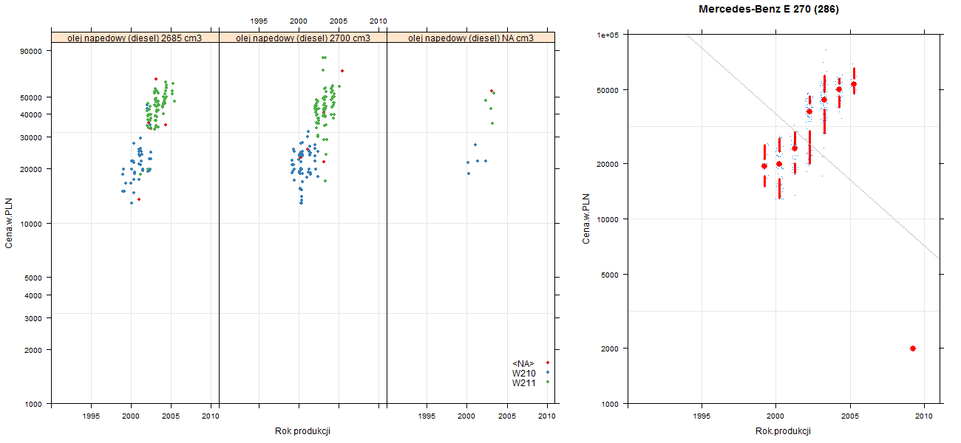Click the 'Rok produkcji' x-axis label of left chart
This screenshot has width=961, height=443.
click(x=302, y=431)
